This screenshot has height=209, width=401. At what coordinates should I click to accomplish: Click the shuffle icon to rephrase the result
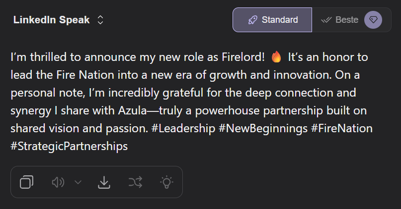click(x=135, y=182)
